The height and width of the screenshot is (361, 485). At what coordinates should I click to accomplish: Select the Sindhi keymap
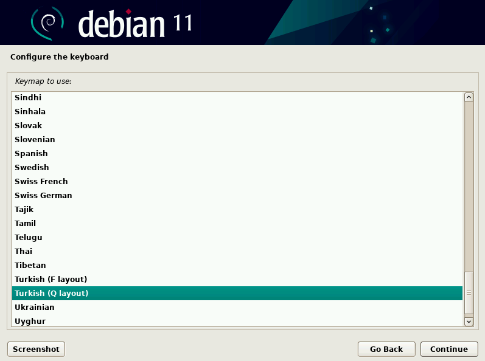point(27,97)
